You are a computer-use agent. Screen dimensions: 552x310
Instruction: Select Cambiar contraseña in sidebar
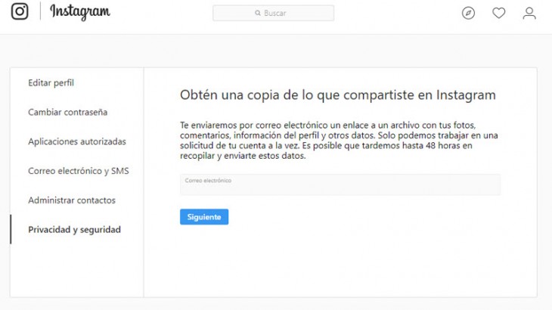tap(67, 112)
